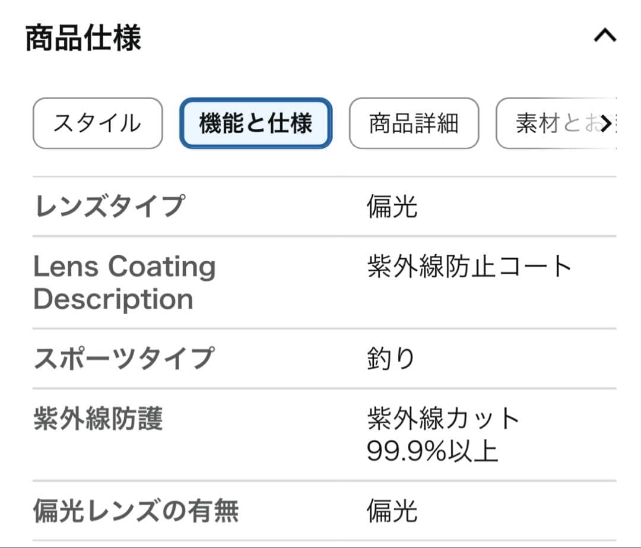
Task: Collapse the 商品仕様 section chevron
Action: (x=604, y=37)
